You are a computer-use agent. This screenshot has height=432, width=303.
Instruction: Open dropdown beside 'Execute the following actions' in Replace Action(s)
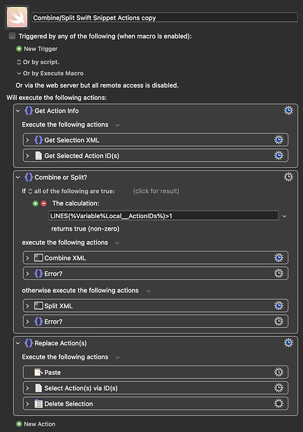[117, 358]
